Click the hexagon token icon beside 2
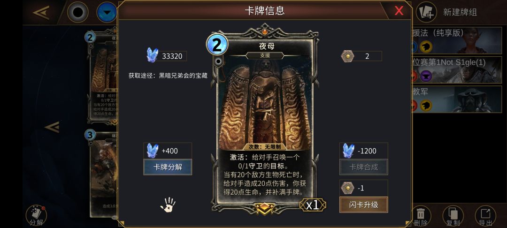This screenshot has width=507, height=228. 347,56
